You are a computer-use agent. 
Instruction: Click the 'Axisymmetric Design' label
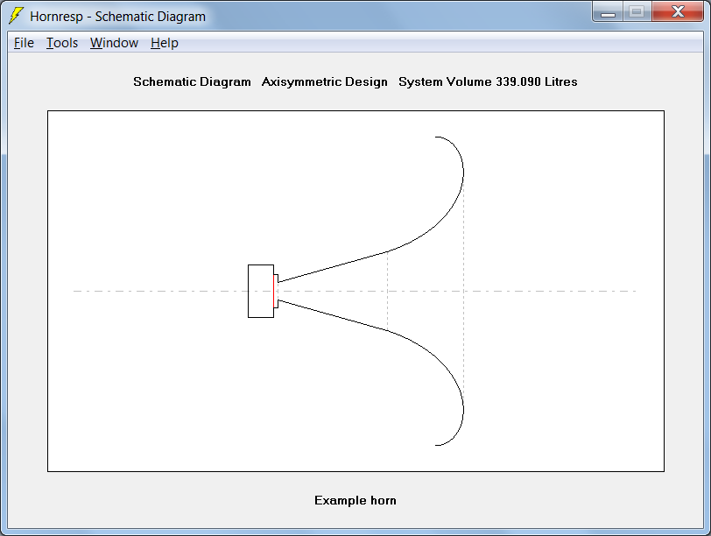[x=325, y=81]
